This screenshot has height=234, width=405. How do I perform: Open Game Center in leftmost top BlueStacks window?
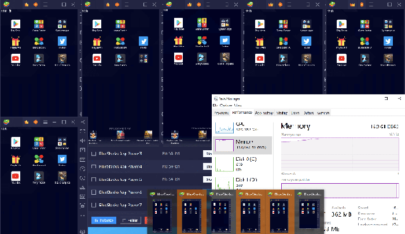[39, 24]
